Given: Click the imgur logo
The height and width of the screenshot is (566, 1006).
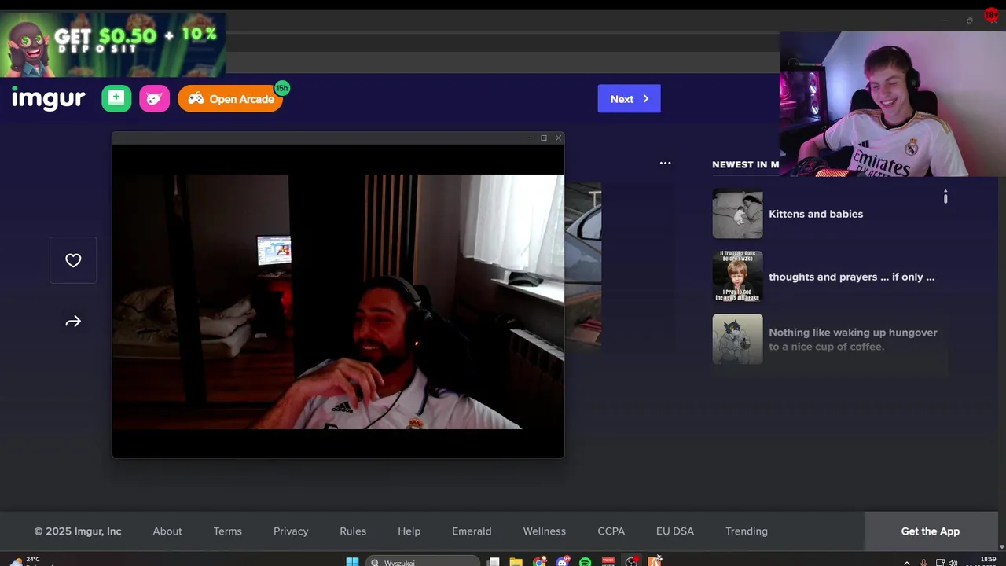Looking at the screenshot, I should [48, 99].
